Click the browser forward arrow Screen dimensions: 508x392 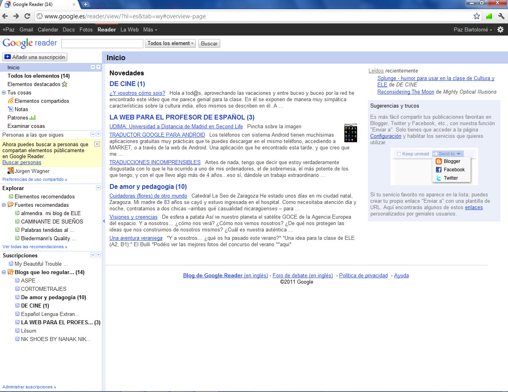tap(16, 16)
